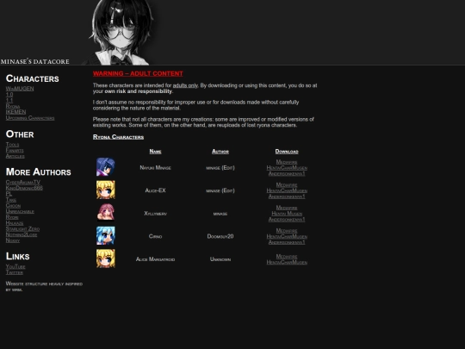Open Hentai Mugen link for Xyllymerv
Viewport: 465px width, 349px height.
point(287,214)
